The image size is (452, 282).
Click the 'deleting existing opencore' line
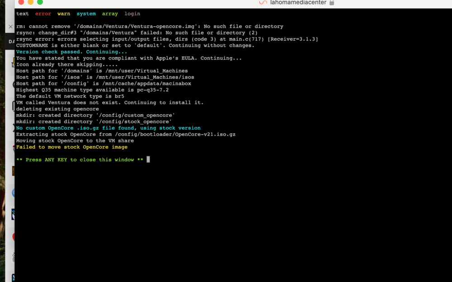click(x=57, y=109)
